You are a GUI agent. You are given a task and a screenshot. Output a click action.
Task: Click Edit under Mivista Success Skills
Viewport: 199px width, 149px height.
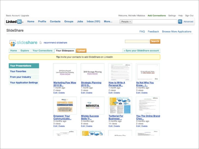pyautogui.click(x=83, y=126)
